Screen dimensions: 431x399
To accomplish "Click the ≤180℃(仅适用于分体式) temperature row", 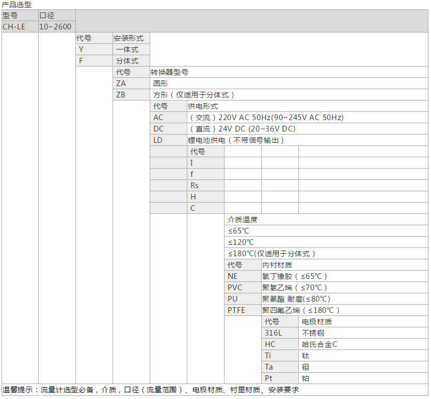I will [x=272, y=254].
